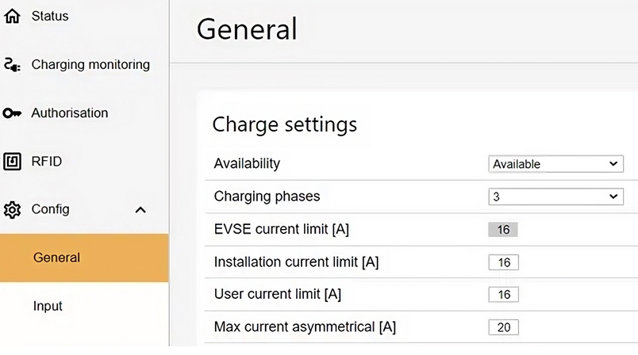The image size is (638, 355).
Task: Select the RFID menu entry
Action: point(47,162)
